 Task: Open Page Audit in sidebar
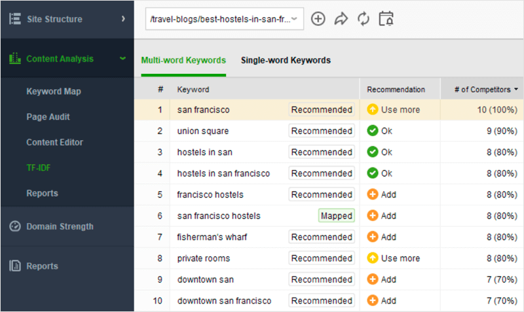(x=48, y=117)
